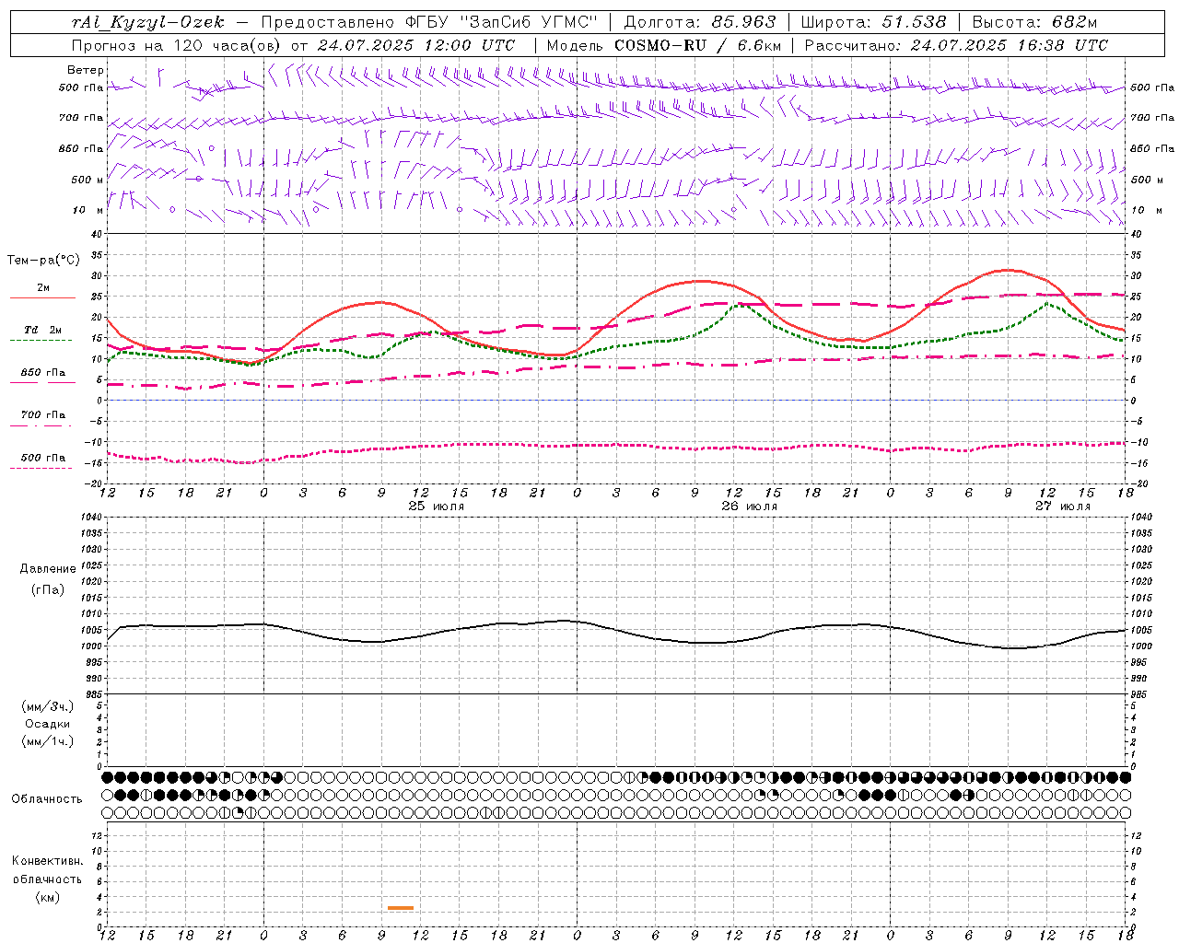
Task: Click the Td 2м dew point legend entry
Action: point(43,331)
